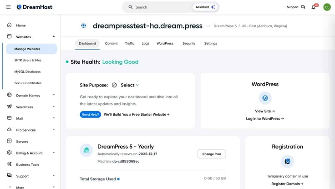Click the Total Storage Used info dot

tap(118, 179)
